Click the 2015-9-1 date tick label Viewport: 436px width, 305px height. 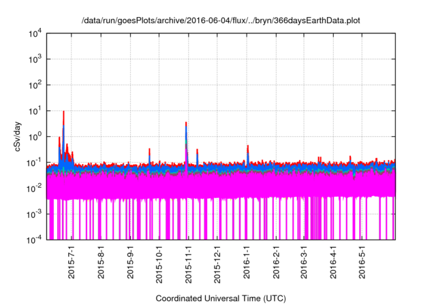tap(130, 263)
